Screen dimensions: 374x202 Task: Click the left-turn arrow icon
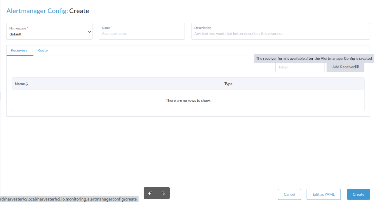pos(150,193)
